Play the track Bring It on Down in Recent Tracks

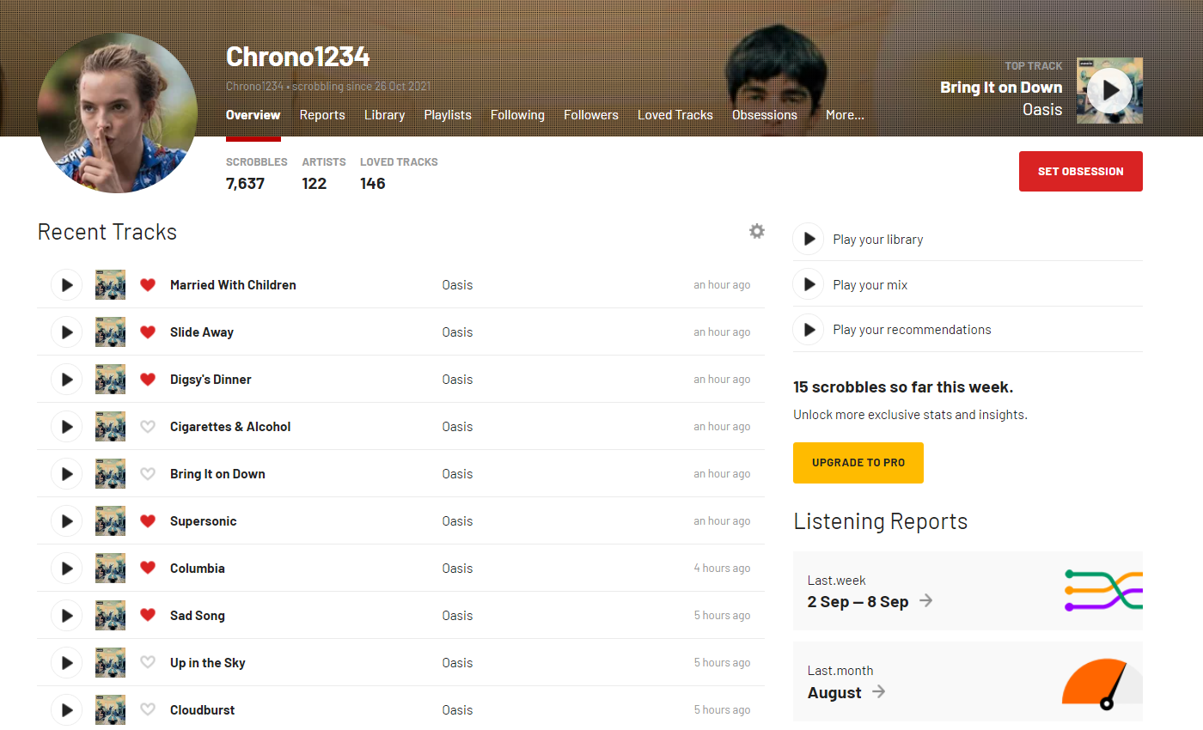click(67, 474)
